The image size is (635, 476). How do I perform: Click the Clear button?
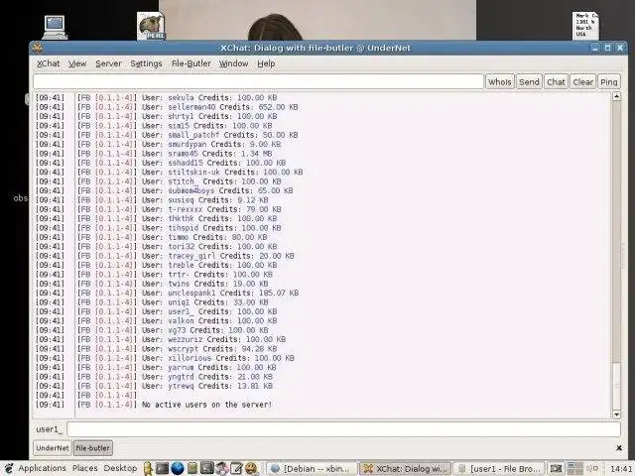click(582, 81)
